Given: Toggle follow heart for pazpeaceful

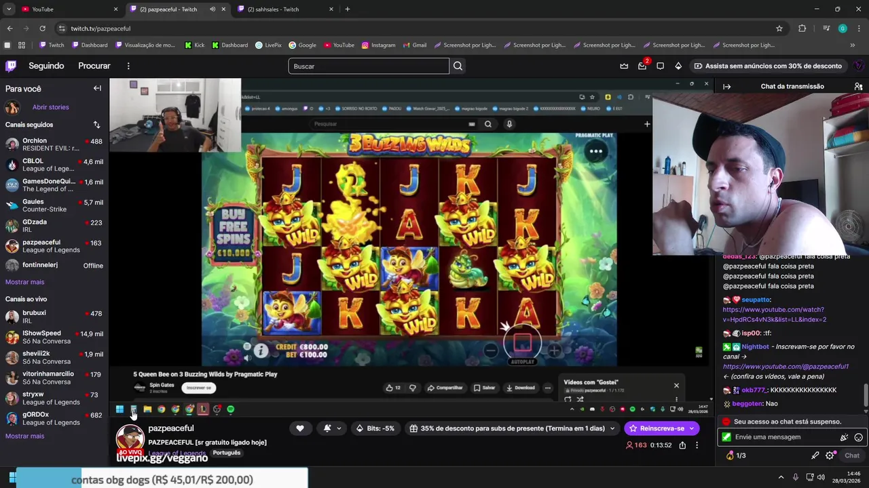Looking at the screenshot, I should click(300, 428).
